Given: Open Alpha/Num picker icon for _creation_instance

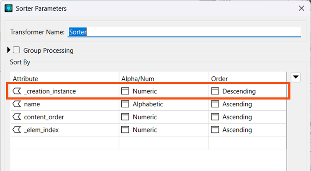Looking at the screenshot, I should pyautogui.click(x=125, y=91).
